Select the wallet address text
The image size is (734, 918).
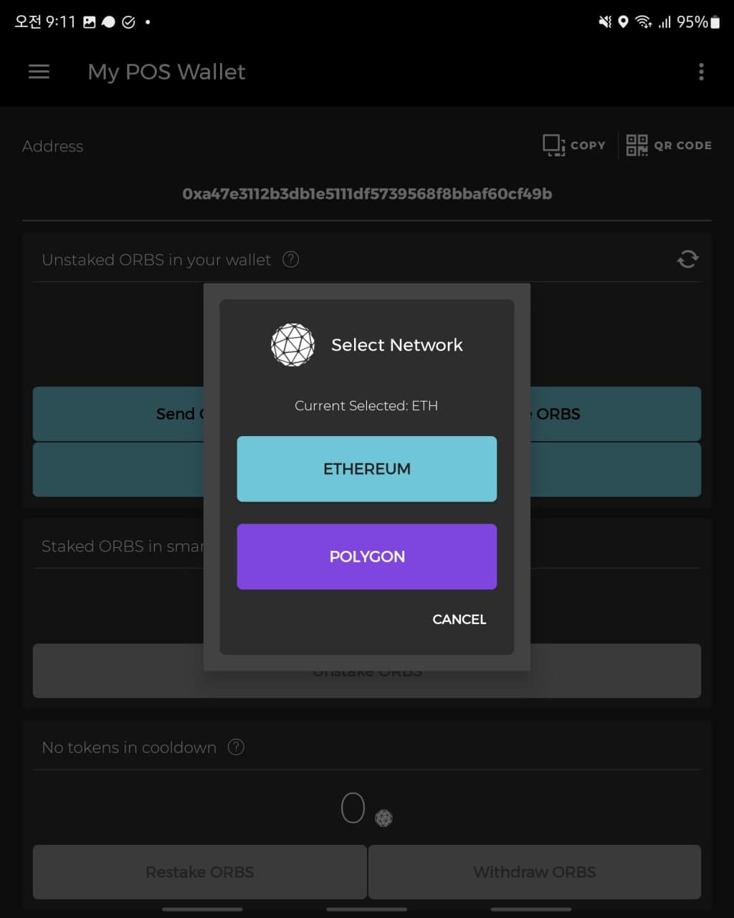(367, 194)
